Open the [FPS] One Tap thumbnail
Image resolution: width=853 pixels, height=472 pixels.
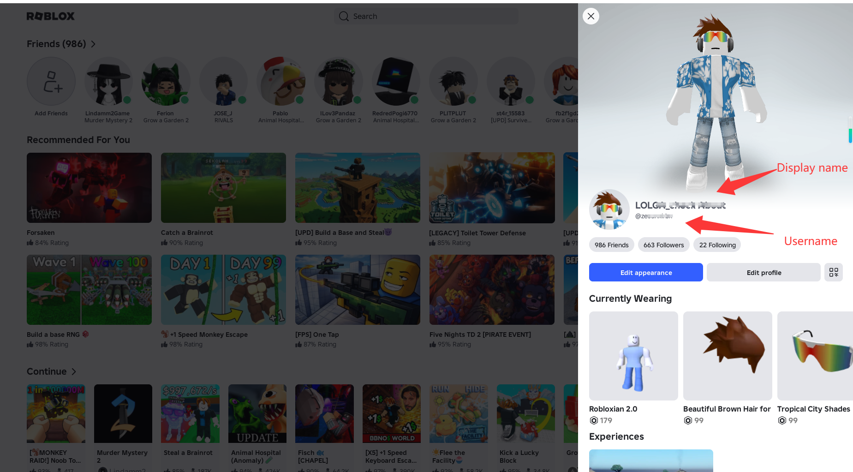coord(358,290)
